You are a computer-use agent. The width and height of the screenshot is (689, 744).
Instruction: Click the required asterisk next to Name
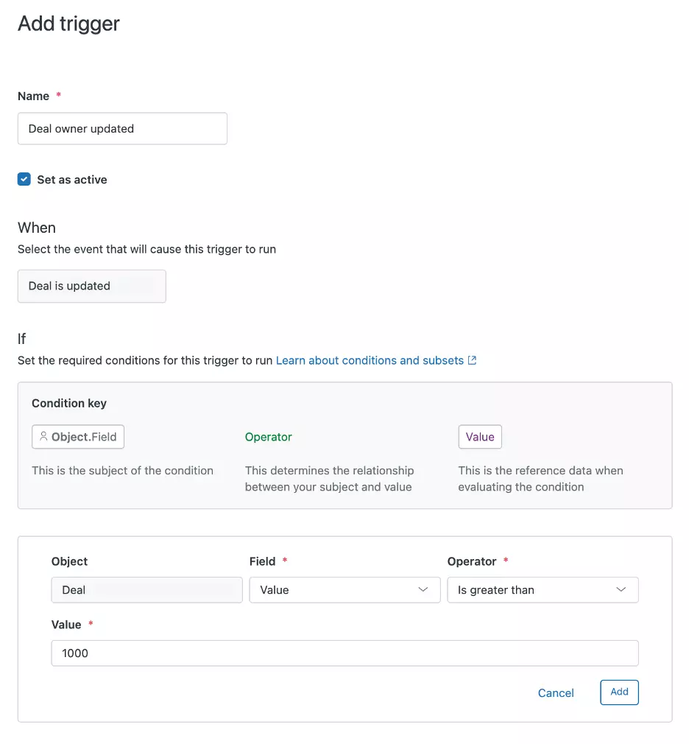click(x=57, y=96)
